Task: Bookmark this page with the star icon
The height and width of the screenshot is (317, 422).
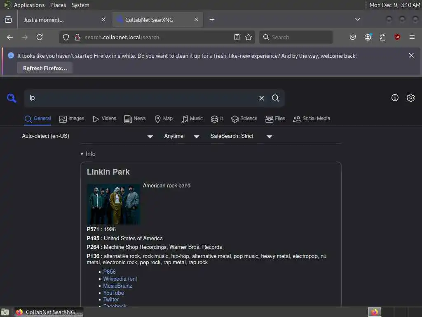Action: [x=249, y=37]
